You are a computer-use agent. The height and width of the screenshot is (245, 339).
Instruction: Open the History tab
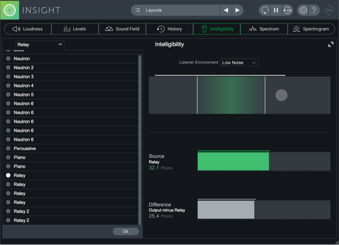tap(169, 29)
